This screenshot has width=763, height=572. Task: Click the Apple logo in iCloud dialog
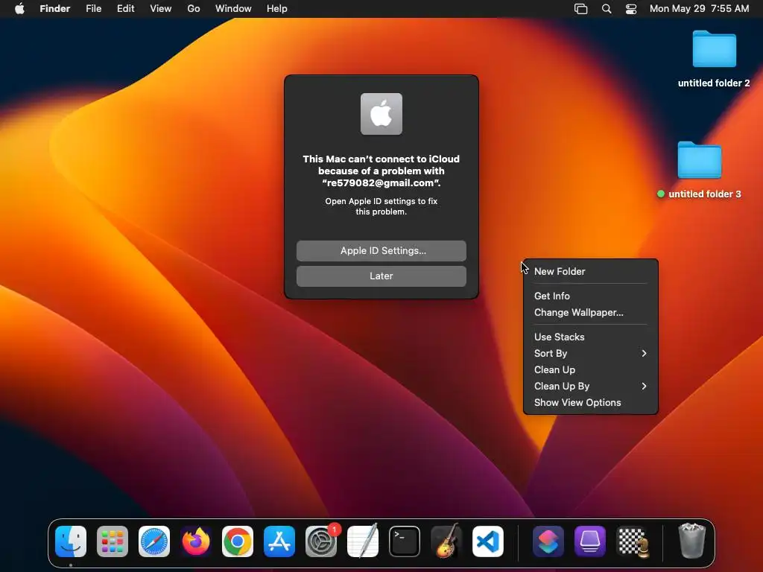click(381, 114)
